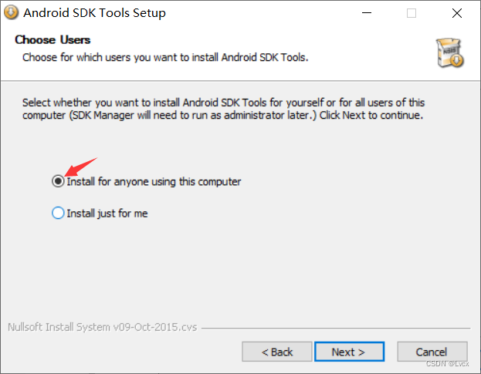Go to the previous step with Back
The height and width of the screenshot is (374, 481).
coord(276,352)
